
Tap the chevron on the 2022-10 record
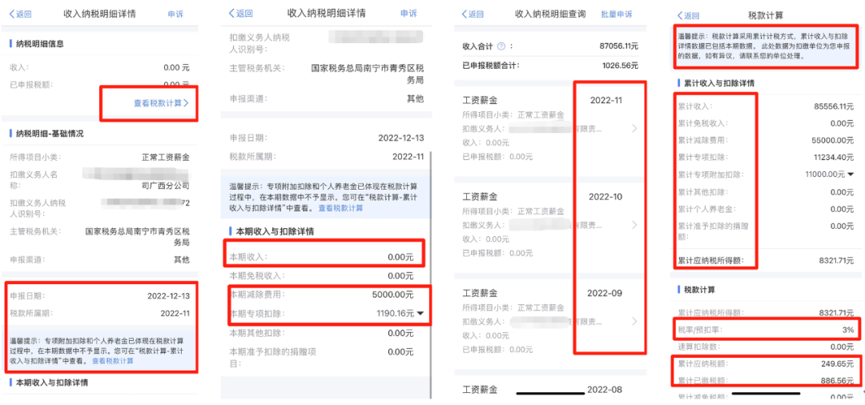tap(635, 225)
